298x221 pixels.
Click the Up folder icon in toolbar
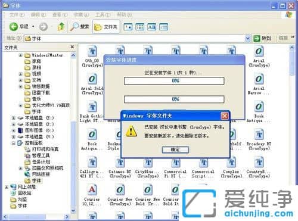coord(61,26)
